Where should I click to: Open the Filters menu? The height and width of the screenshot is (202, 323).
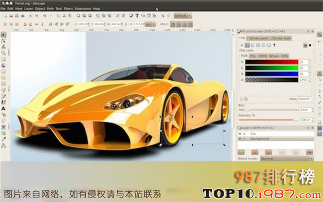[x=68, y=8]
